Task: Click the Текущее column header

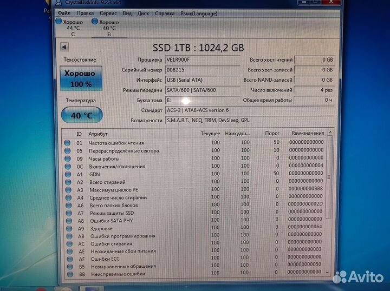Action: [x=210, y=134]
